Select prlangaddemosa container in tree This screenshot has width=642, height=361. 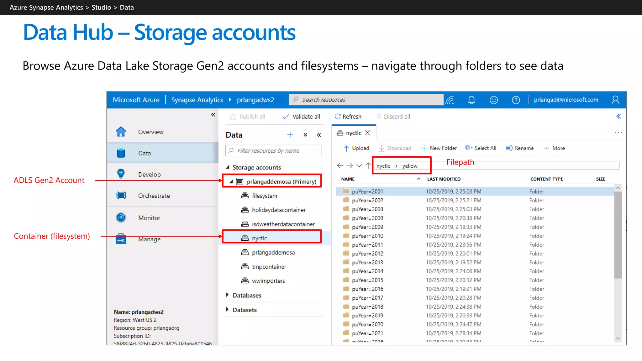[x=273, y=252]
